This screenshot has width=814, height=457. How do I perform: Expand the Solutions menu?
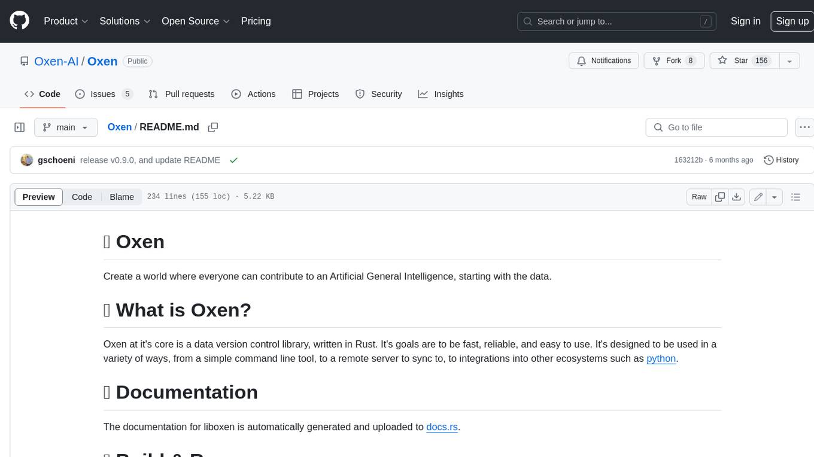[x=124, y=21]
